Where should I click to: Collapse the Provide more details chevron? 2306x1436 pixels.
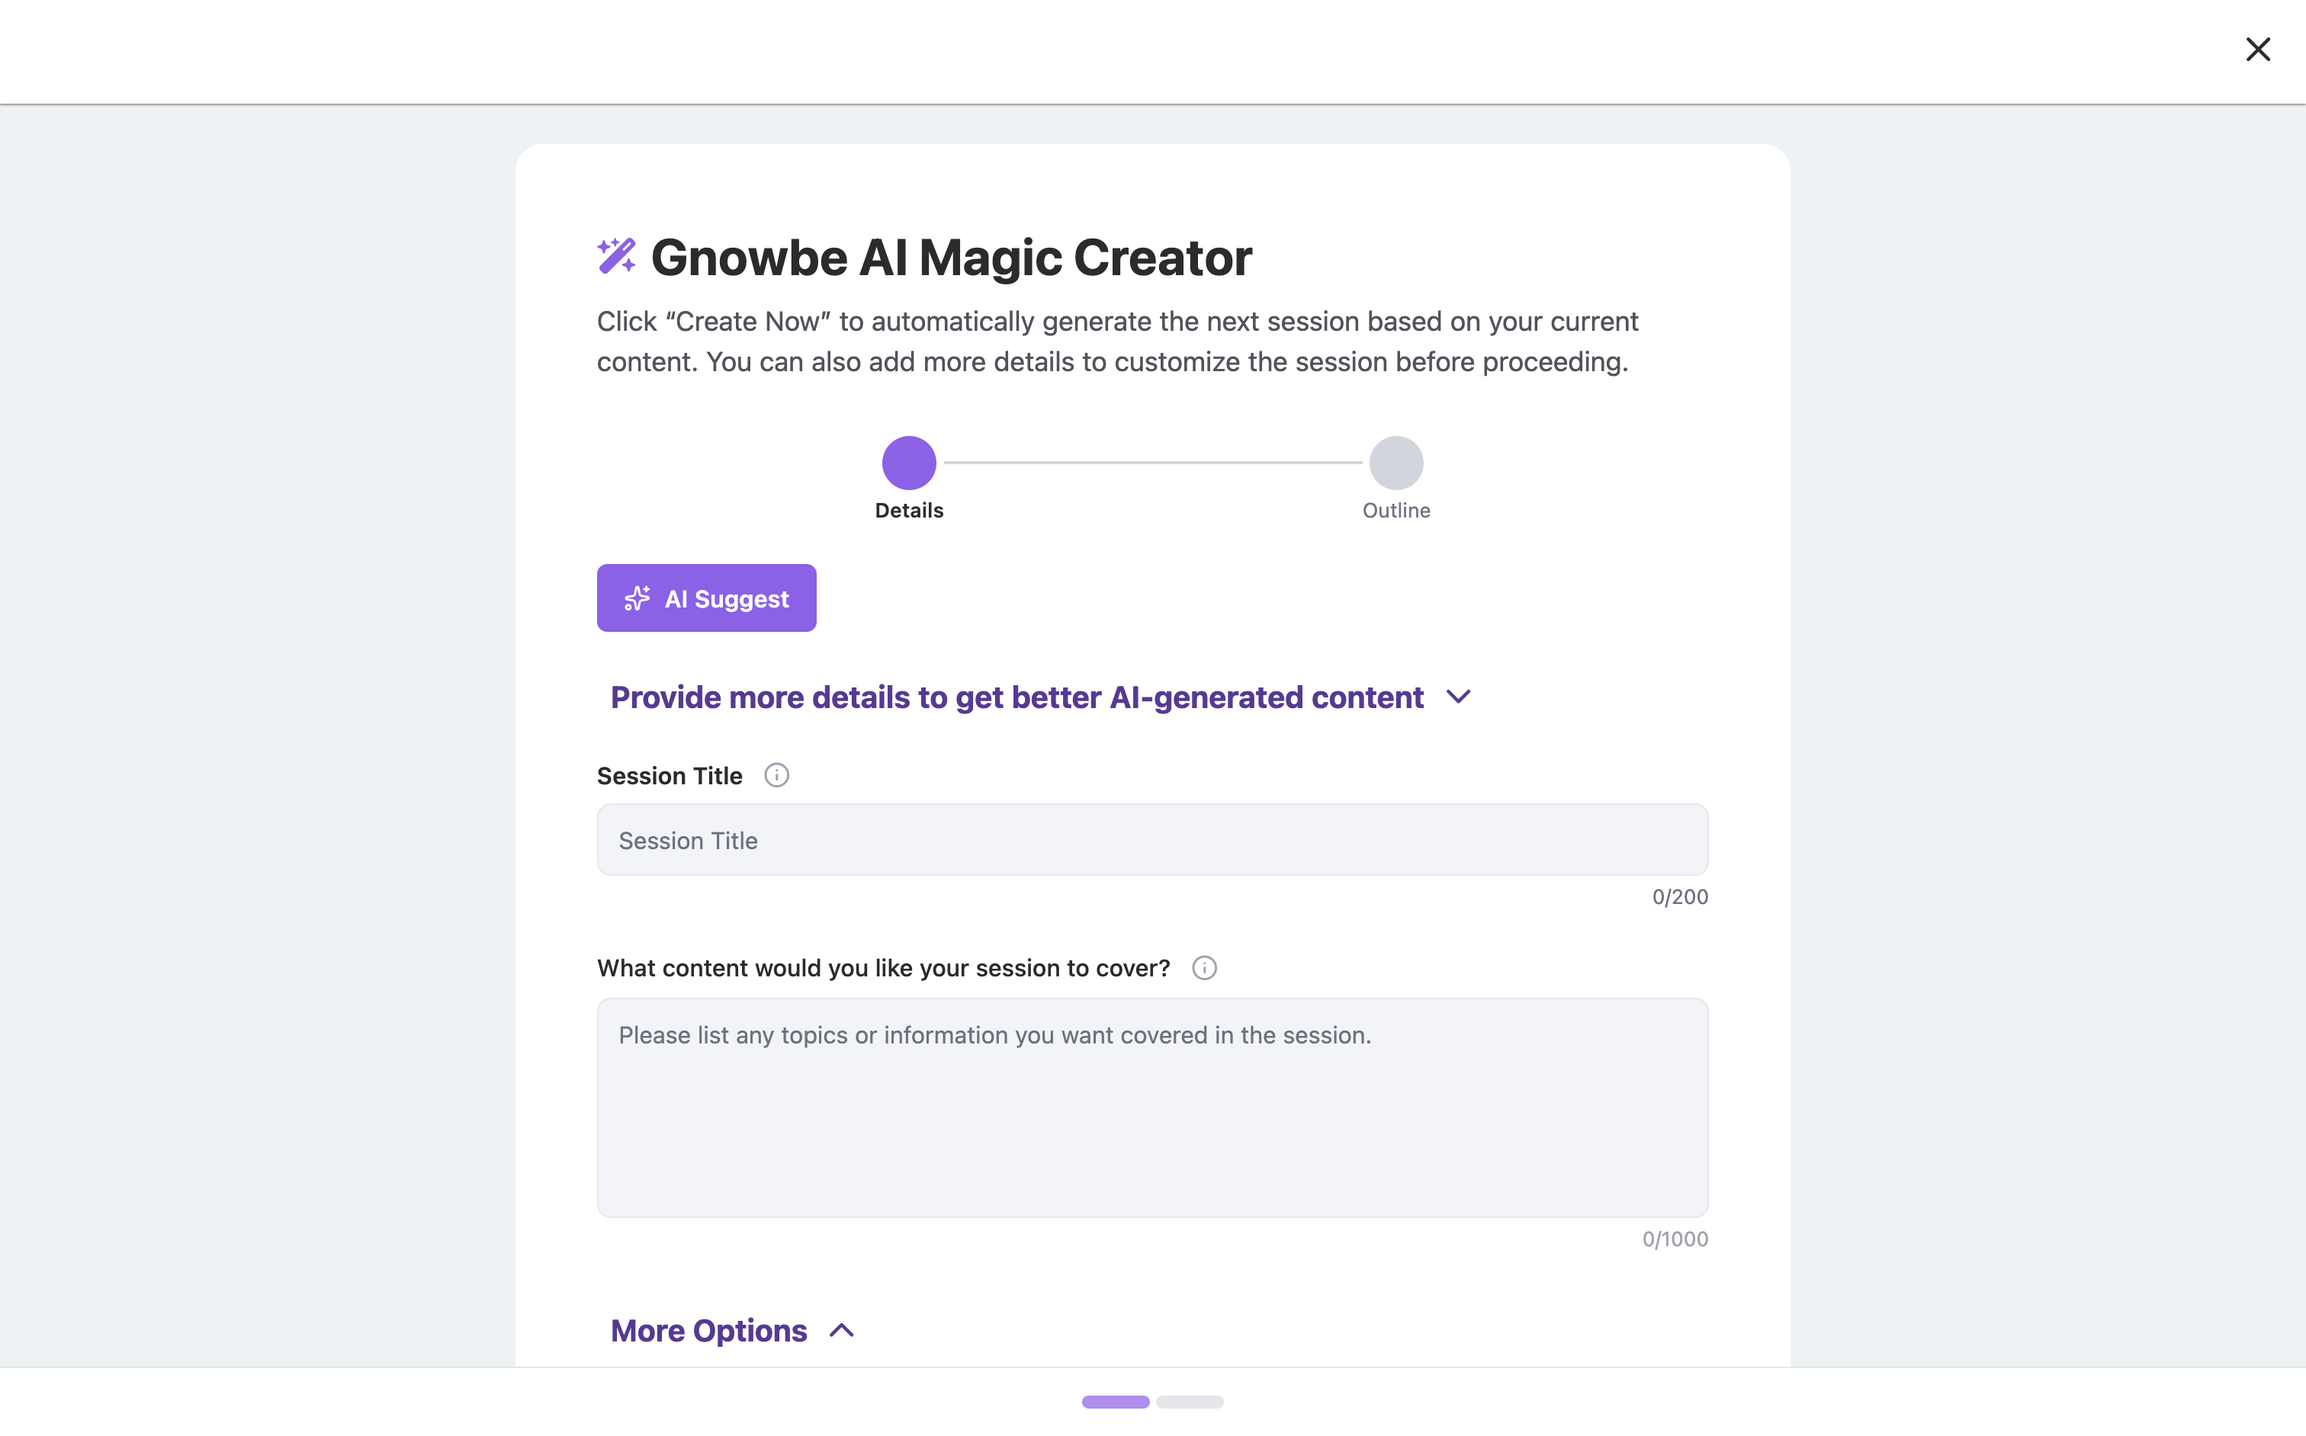[1459, 697]
